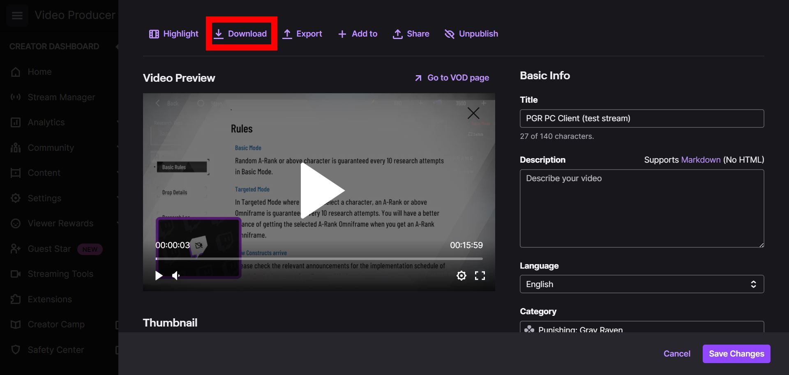Click the Unpublish icon
This screenshot has width=789, height=375.
(x=449, y=34)
